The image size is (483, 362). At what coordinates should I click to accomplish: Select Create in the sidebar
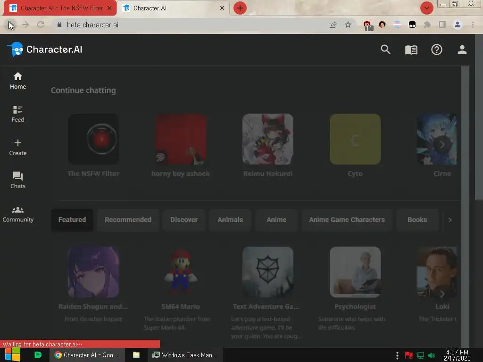pyautogui.click(x=18, y=148)
